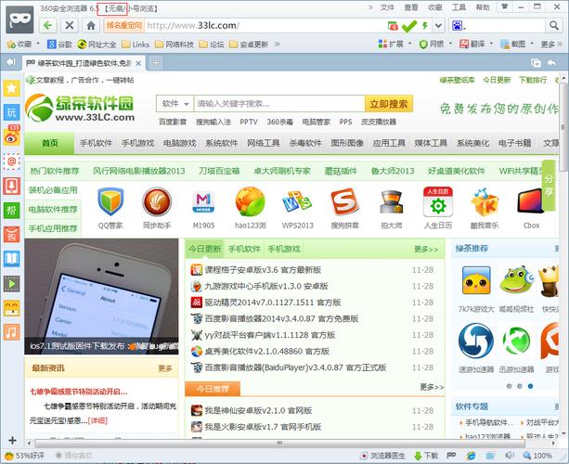Click the 下载 icon in status bar

[424, 456]
